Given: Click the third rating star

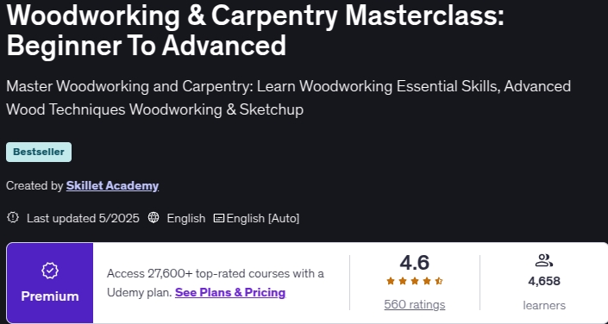Looking at the screenshot, I should pos(415,281).
